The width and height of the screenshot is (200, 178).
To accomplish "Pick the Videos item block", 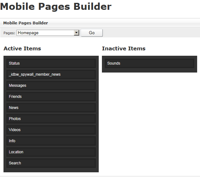I will (51, 130).
